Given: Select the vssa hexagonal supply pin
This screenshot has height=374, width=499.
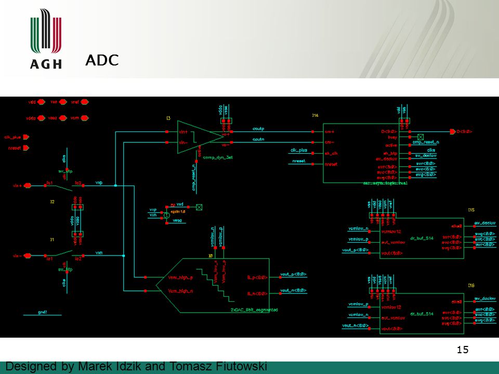Looking at the screenshot, I should [x=63, y=118].
